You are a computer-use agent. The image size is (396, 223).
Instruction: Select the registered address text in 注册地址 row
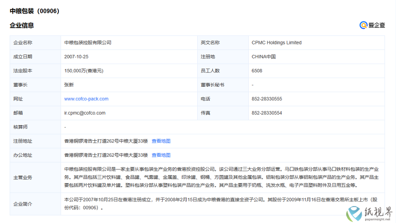tap(106, 141)
